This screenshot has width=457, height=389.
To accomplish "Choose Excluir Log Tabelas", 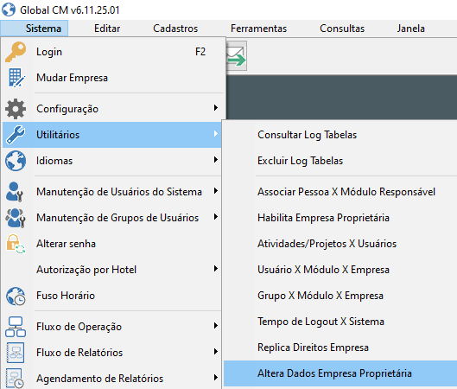I will (340, 161).
